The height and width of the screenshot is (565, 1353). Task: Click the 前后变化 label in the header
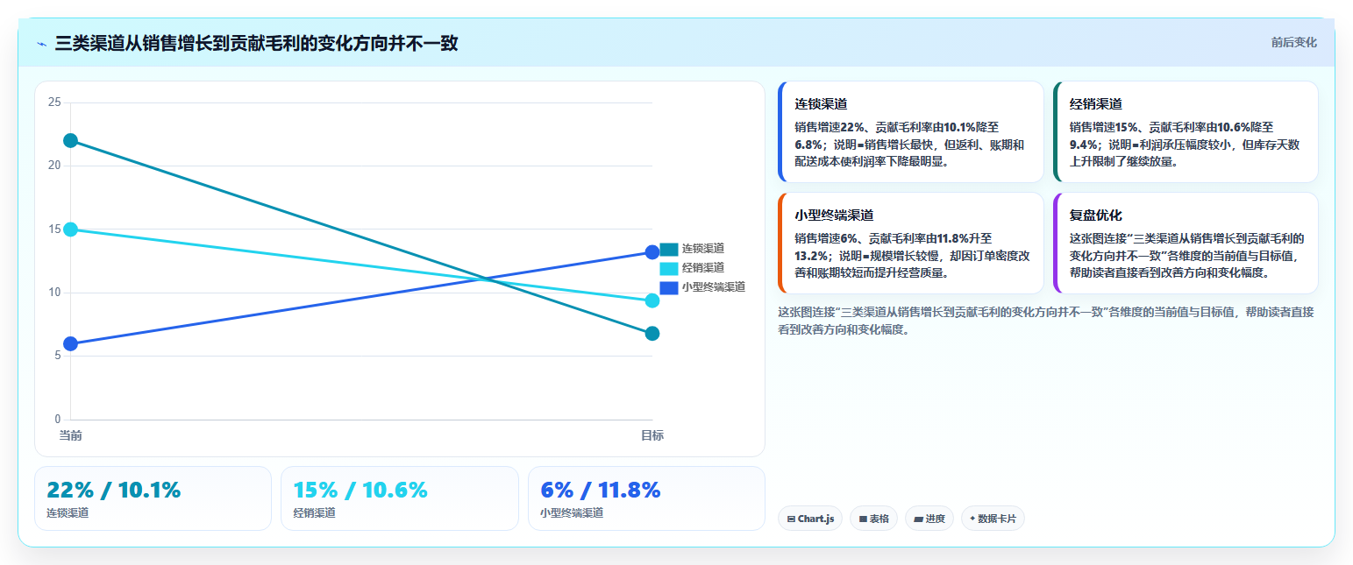point(1293,42)
